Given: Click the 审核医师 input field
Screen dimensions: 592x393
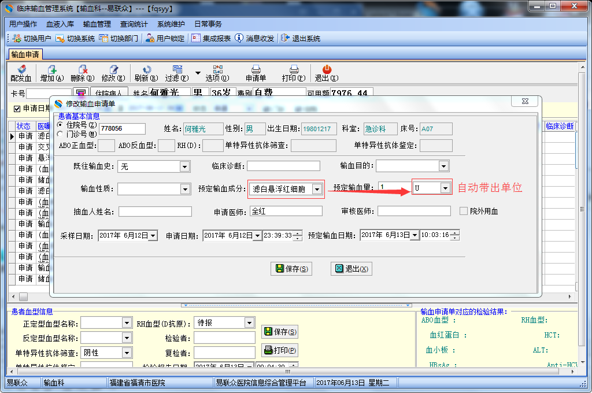Looking at the screenshot, I should coord(414,211).
